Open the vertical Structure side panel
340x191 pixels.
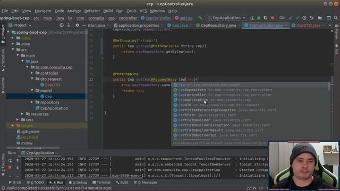click(x=3, y=60)
